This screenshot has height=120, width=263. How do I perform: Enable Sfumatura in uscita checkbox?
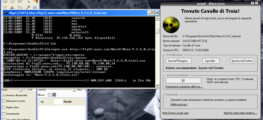(x=3, y=101)
